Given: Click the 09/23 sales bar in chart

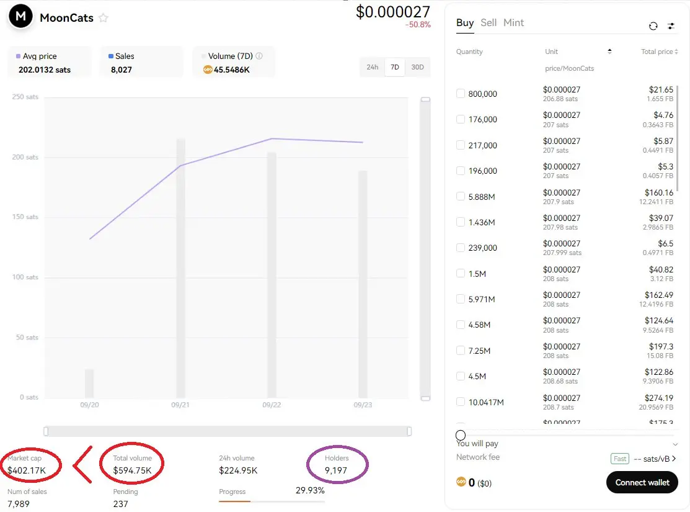Looking at the screenshot, I should point(363,284).
